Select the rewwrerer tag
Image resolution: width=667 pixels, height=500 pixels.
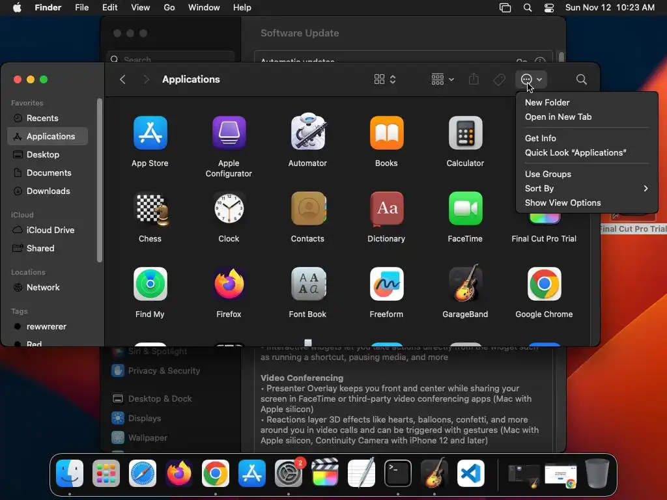48,327
